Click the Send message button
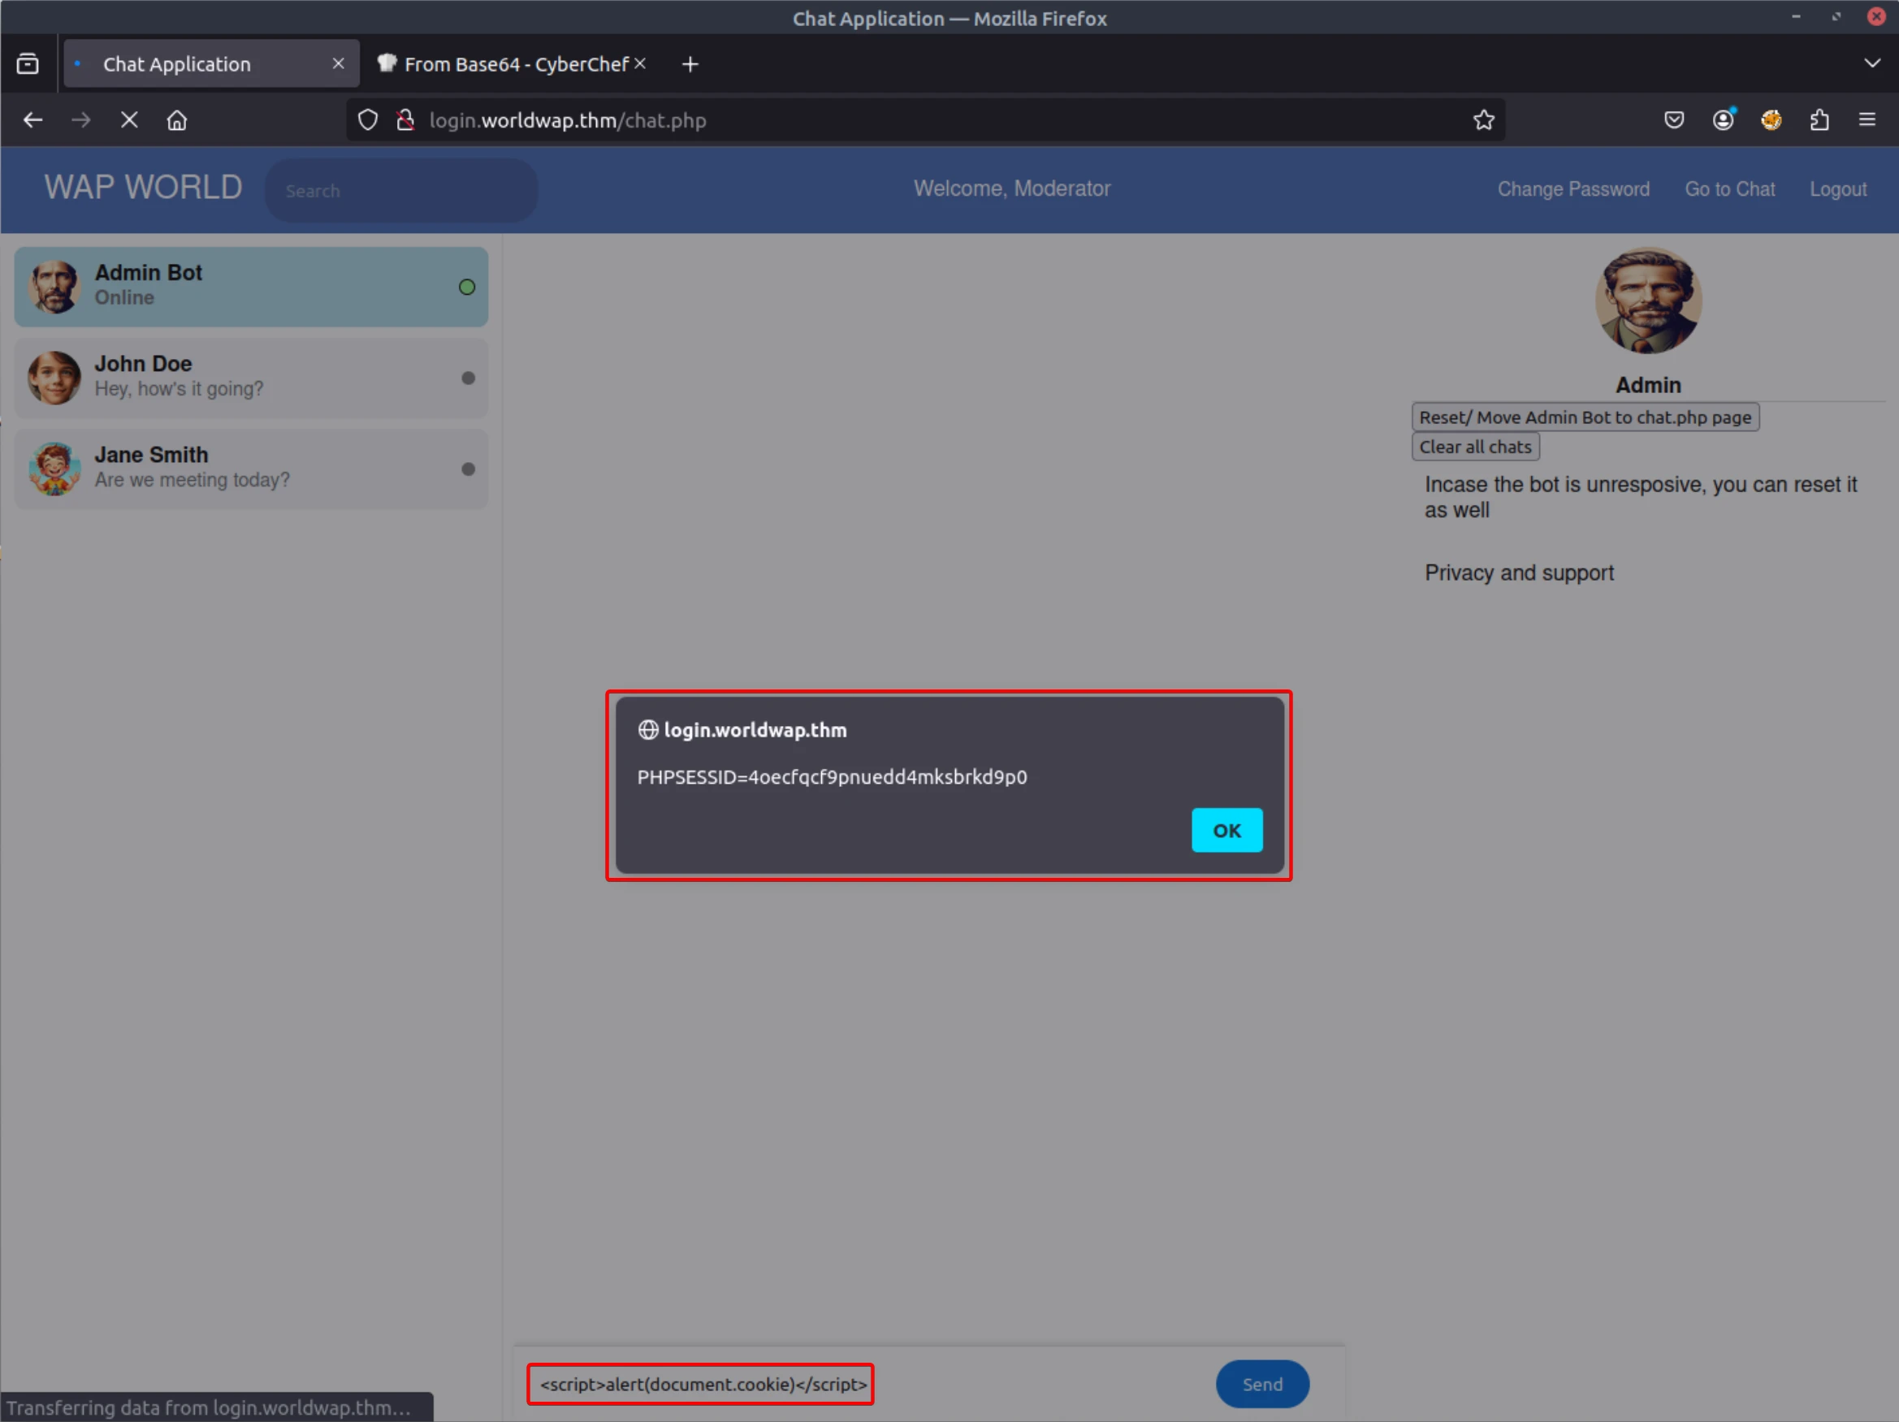Viewport: 1899px width, 1422px height. (1261, 1383)
